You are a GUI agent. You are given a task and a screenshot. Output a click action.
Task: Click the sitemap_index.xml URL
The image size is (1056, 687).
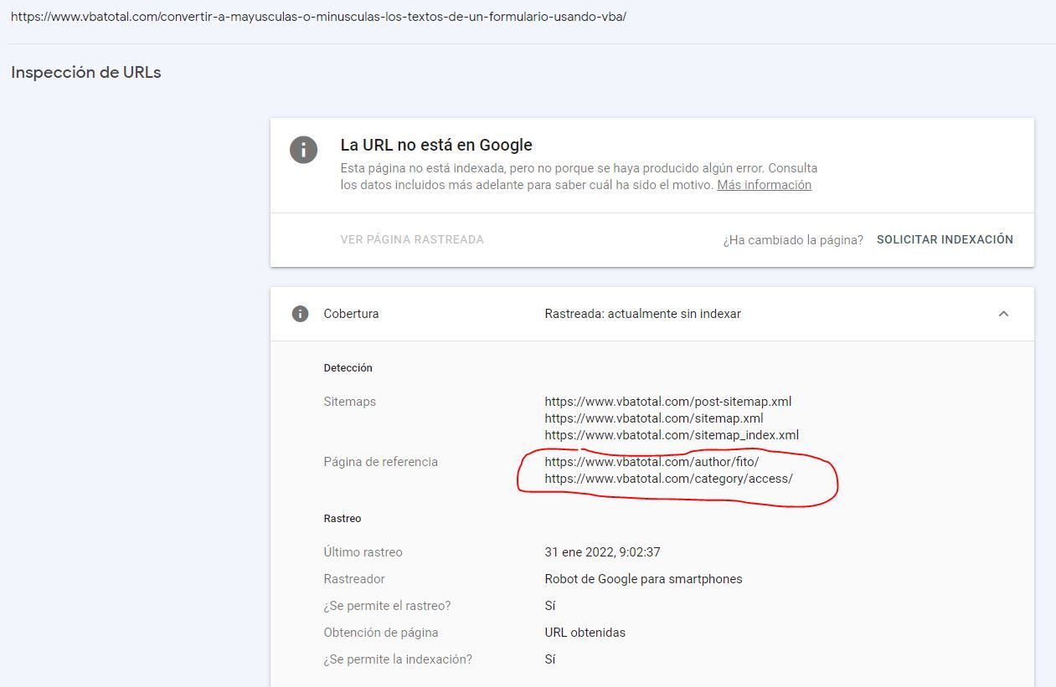click(672, 435)
